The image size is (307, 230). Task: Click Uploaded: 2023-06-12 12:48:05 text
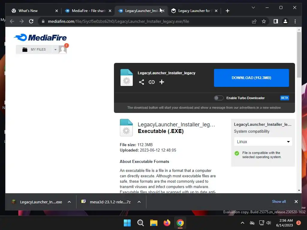coord(148,150)
